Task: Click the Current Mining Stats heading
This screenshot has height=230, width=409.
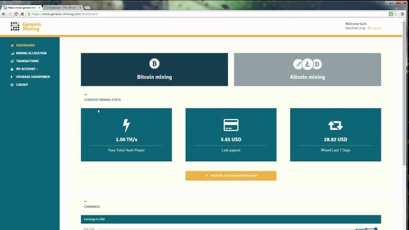Action: tap(102, 100)
